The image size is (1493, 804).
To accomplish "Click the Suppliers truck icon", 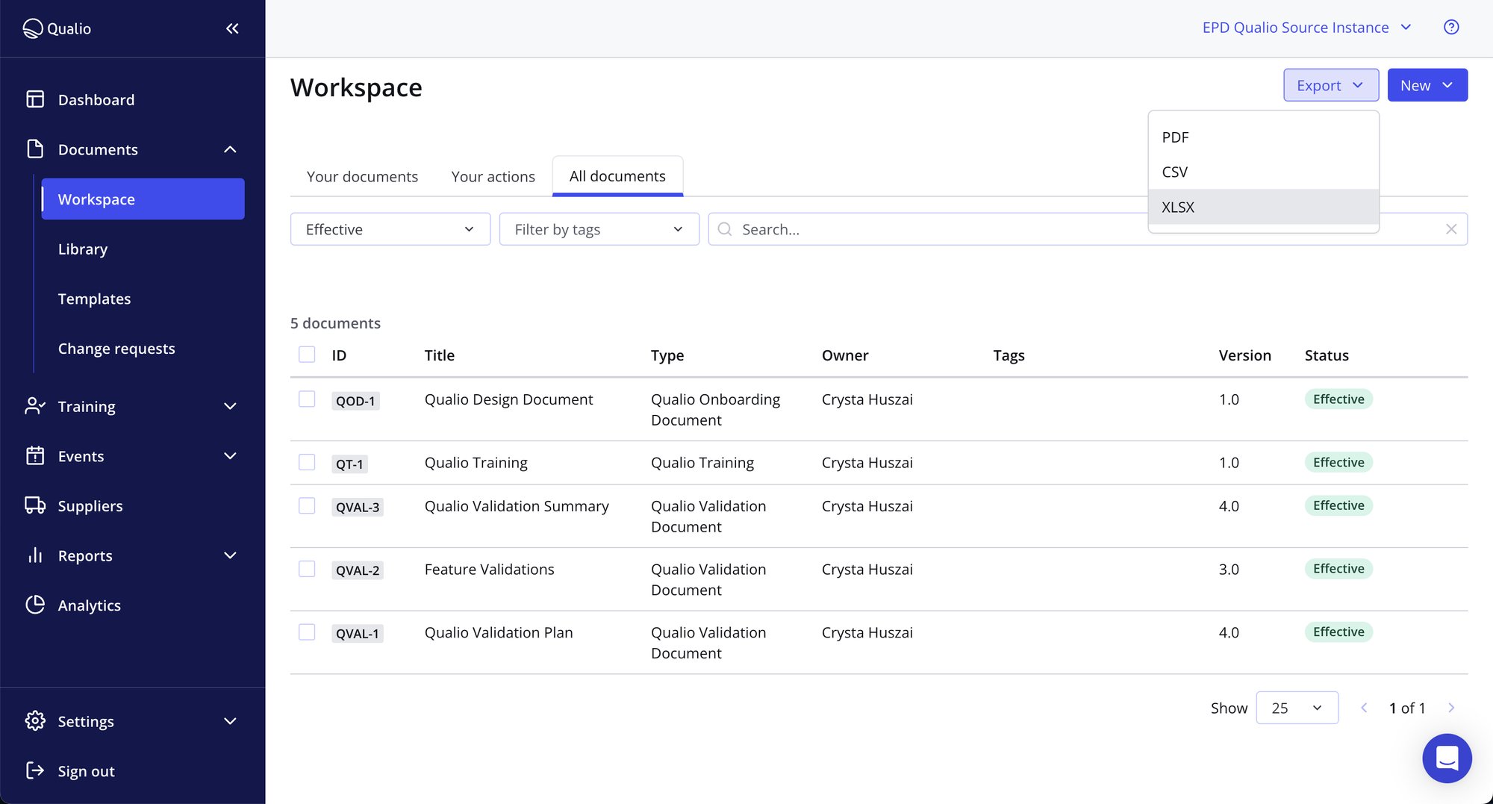I will coord(34,505).
